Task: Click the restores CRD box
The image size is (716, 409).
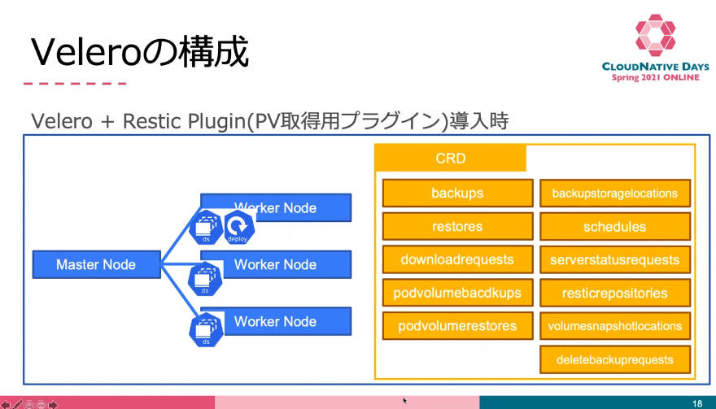Action: click(457, 226)
